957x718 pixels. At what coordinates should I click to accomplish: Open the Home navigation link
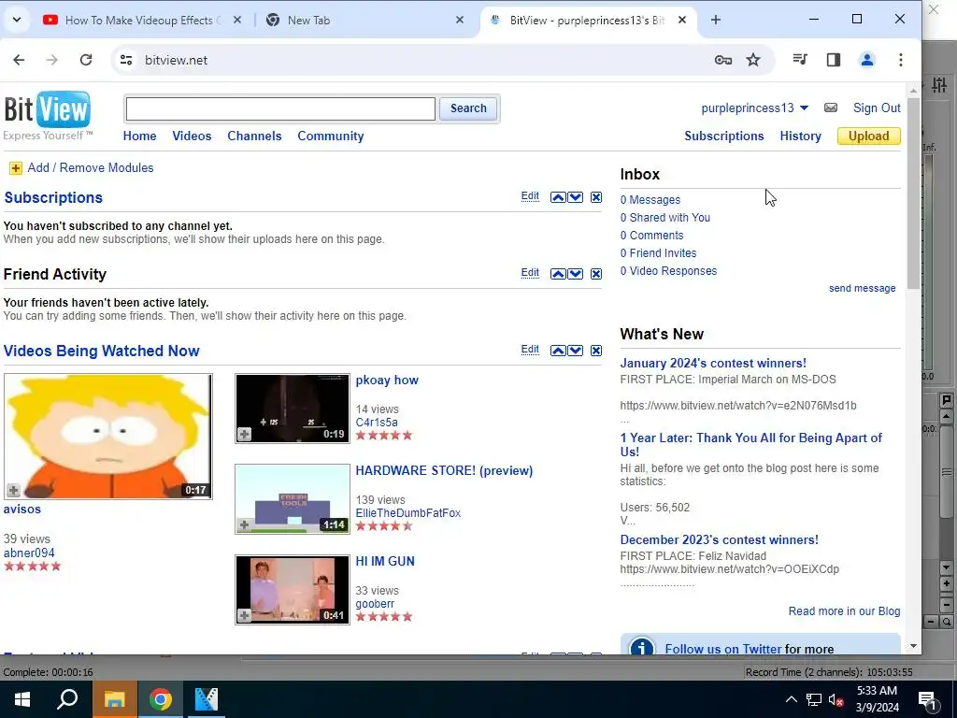[140, 136]
